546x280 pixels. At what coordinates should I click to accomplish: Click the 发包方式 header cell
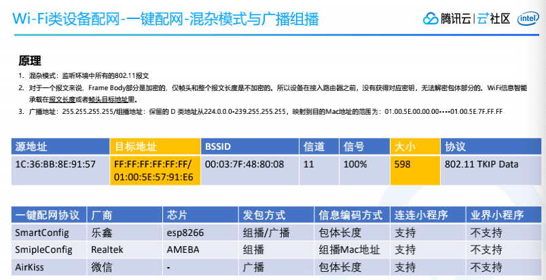click(x=276, y=215)
